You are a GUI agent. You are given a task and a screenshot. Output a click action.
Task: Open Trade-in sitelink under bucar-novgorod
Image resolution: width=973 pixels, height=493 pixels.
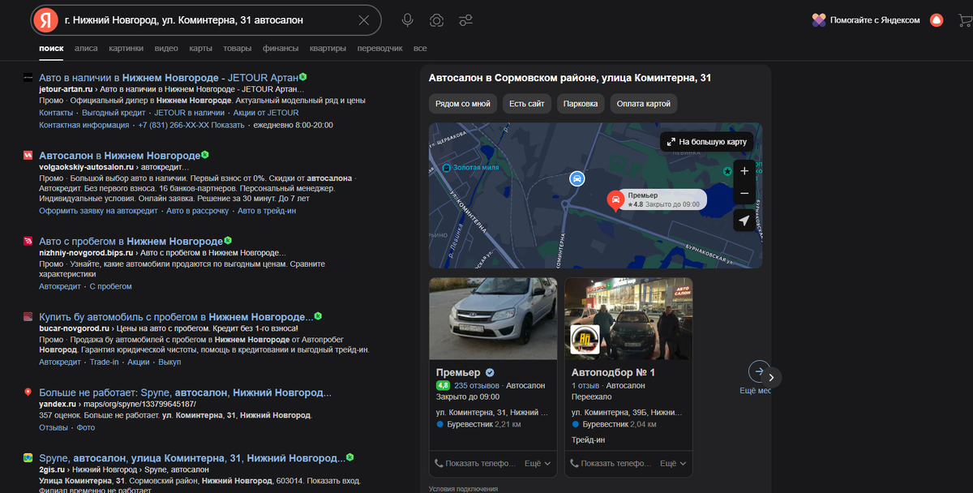pos(104,362)
